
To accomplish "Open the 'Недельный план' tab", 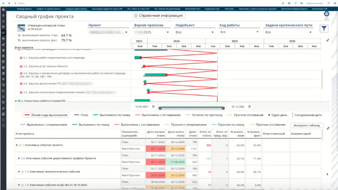I will [212, 9].
